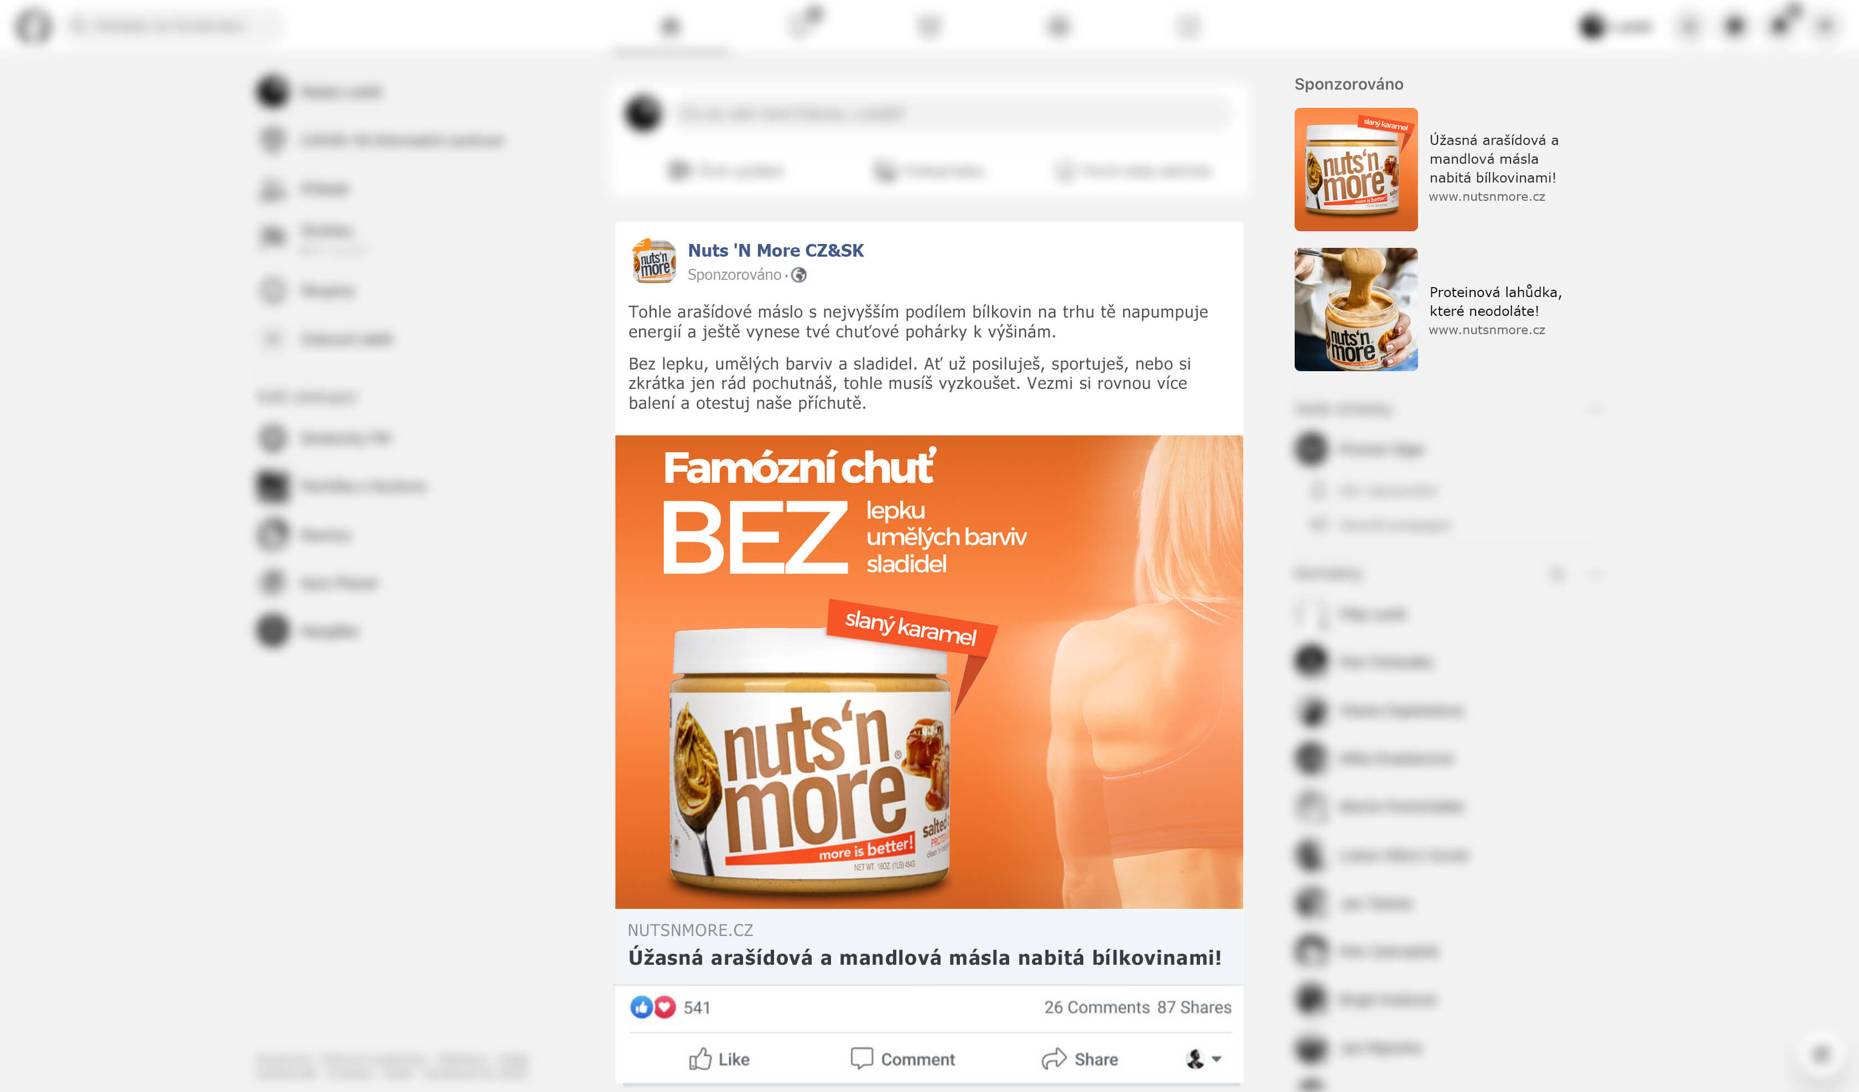Open the NUTSNMORE.CZ headline link below the image
1859x1092 pixels.
(925, 957)
